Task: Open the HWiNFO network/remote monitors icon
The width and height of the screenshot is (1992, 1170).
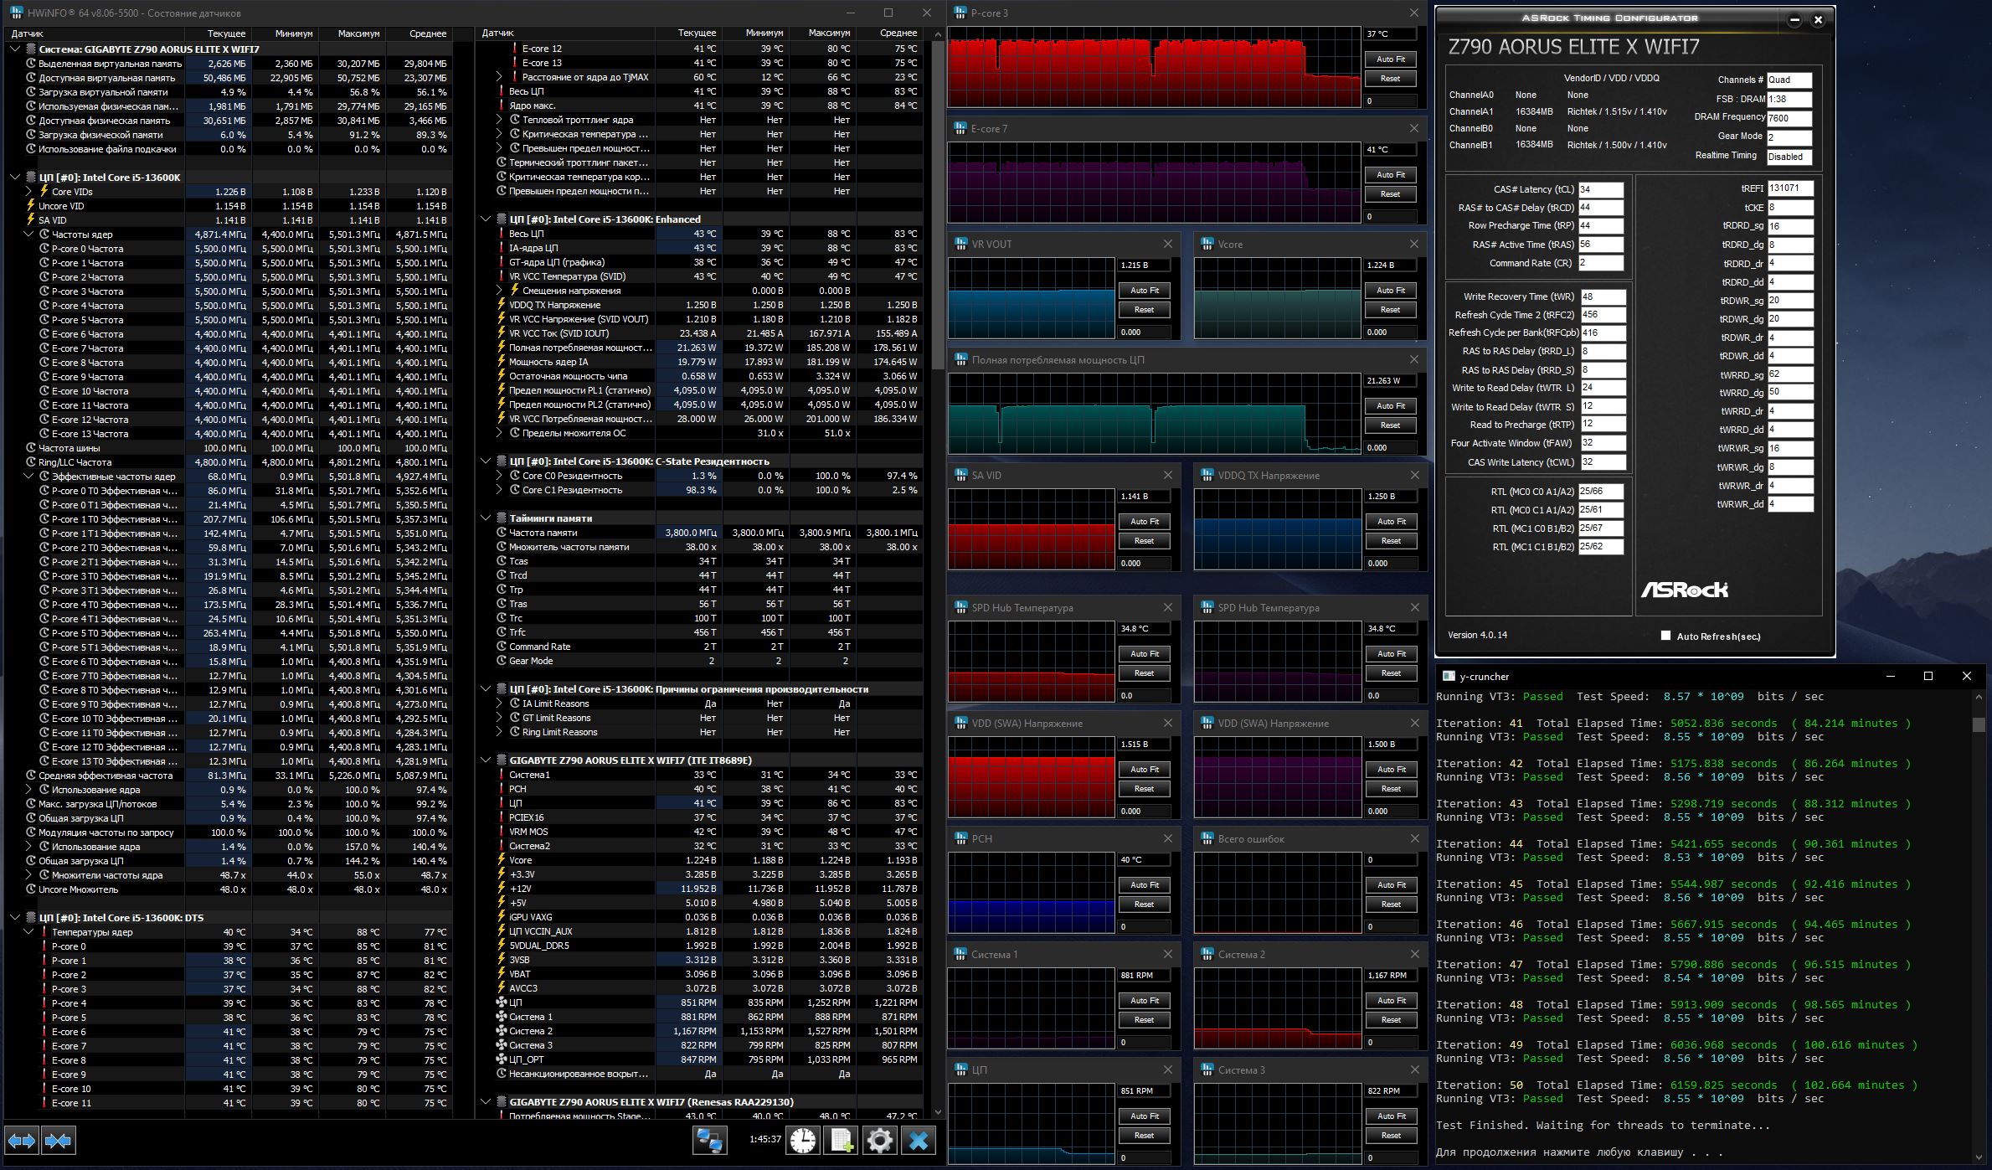Action: [x=709, y=1140]
